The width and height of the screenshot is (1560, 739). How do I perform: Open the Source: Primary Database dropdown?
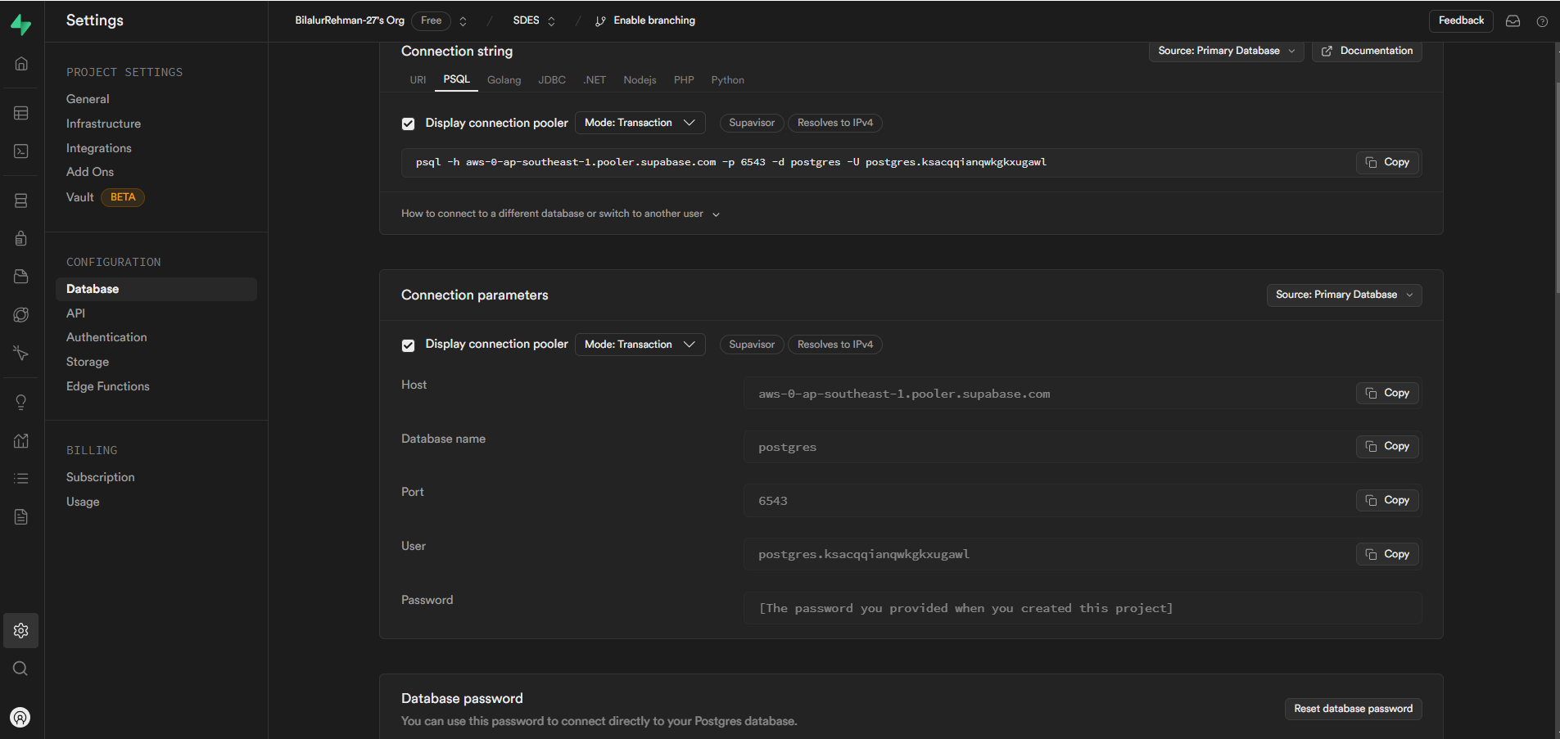pos(1226,51)
